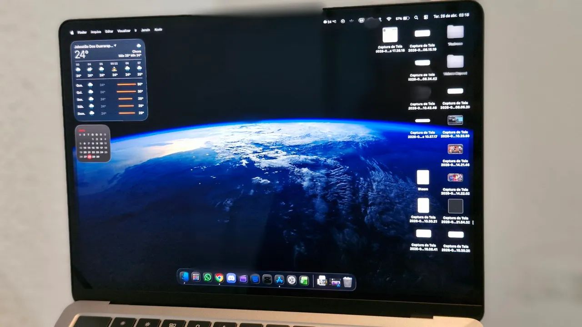582x327 pixels.
Task: Open the Janela menu
Action: point(145,30)
